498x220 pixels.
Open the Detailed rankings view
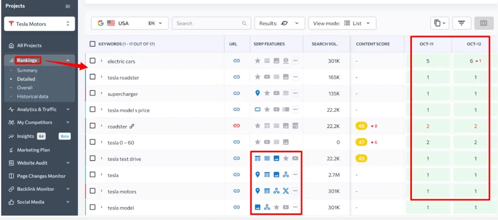tap(26, 79)
